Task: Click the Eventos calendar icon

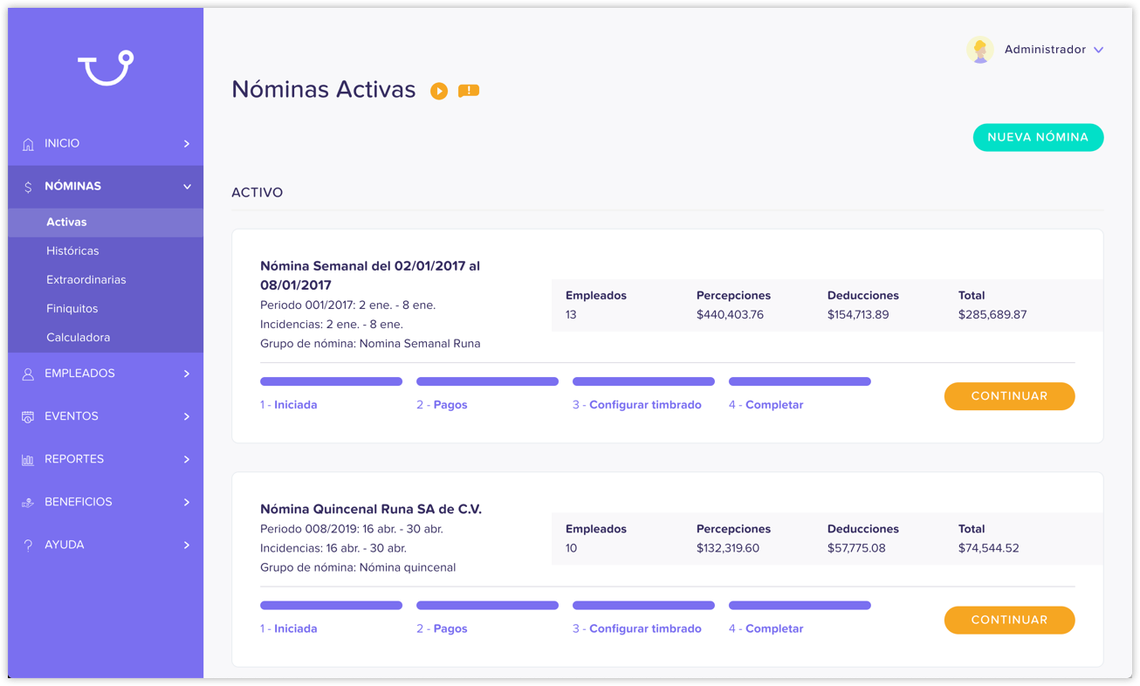Action: tap(28, 417)
